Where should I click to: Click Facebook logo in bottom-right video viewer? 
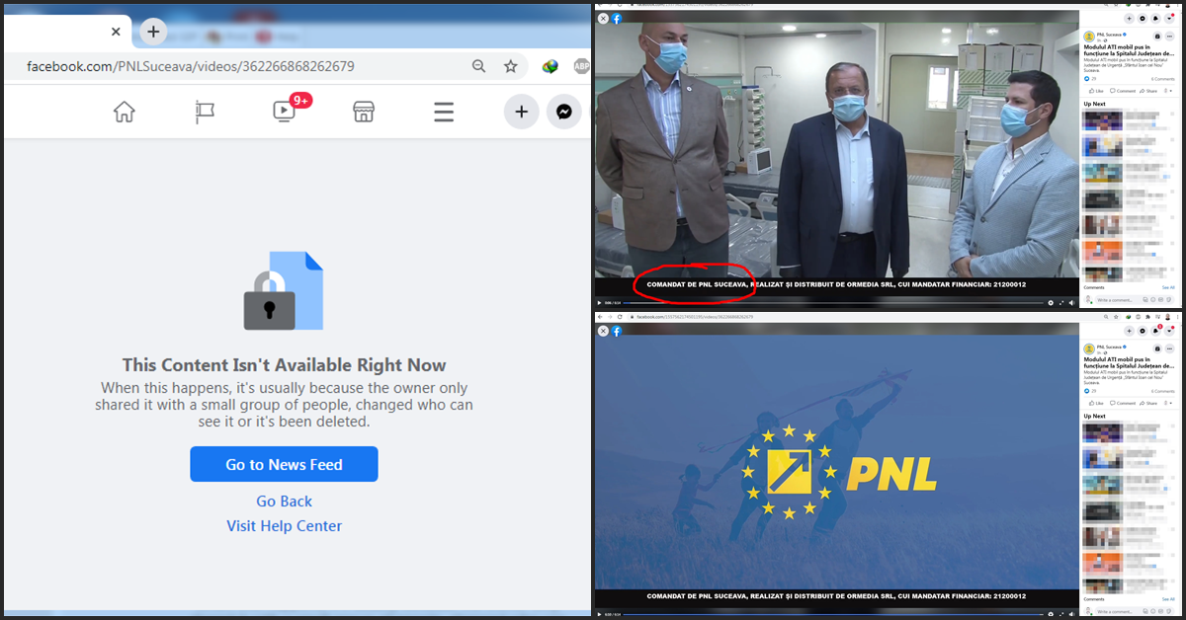tap(617, 332)
